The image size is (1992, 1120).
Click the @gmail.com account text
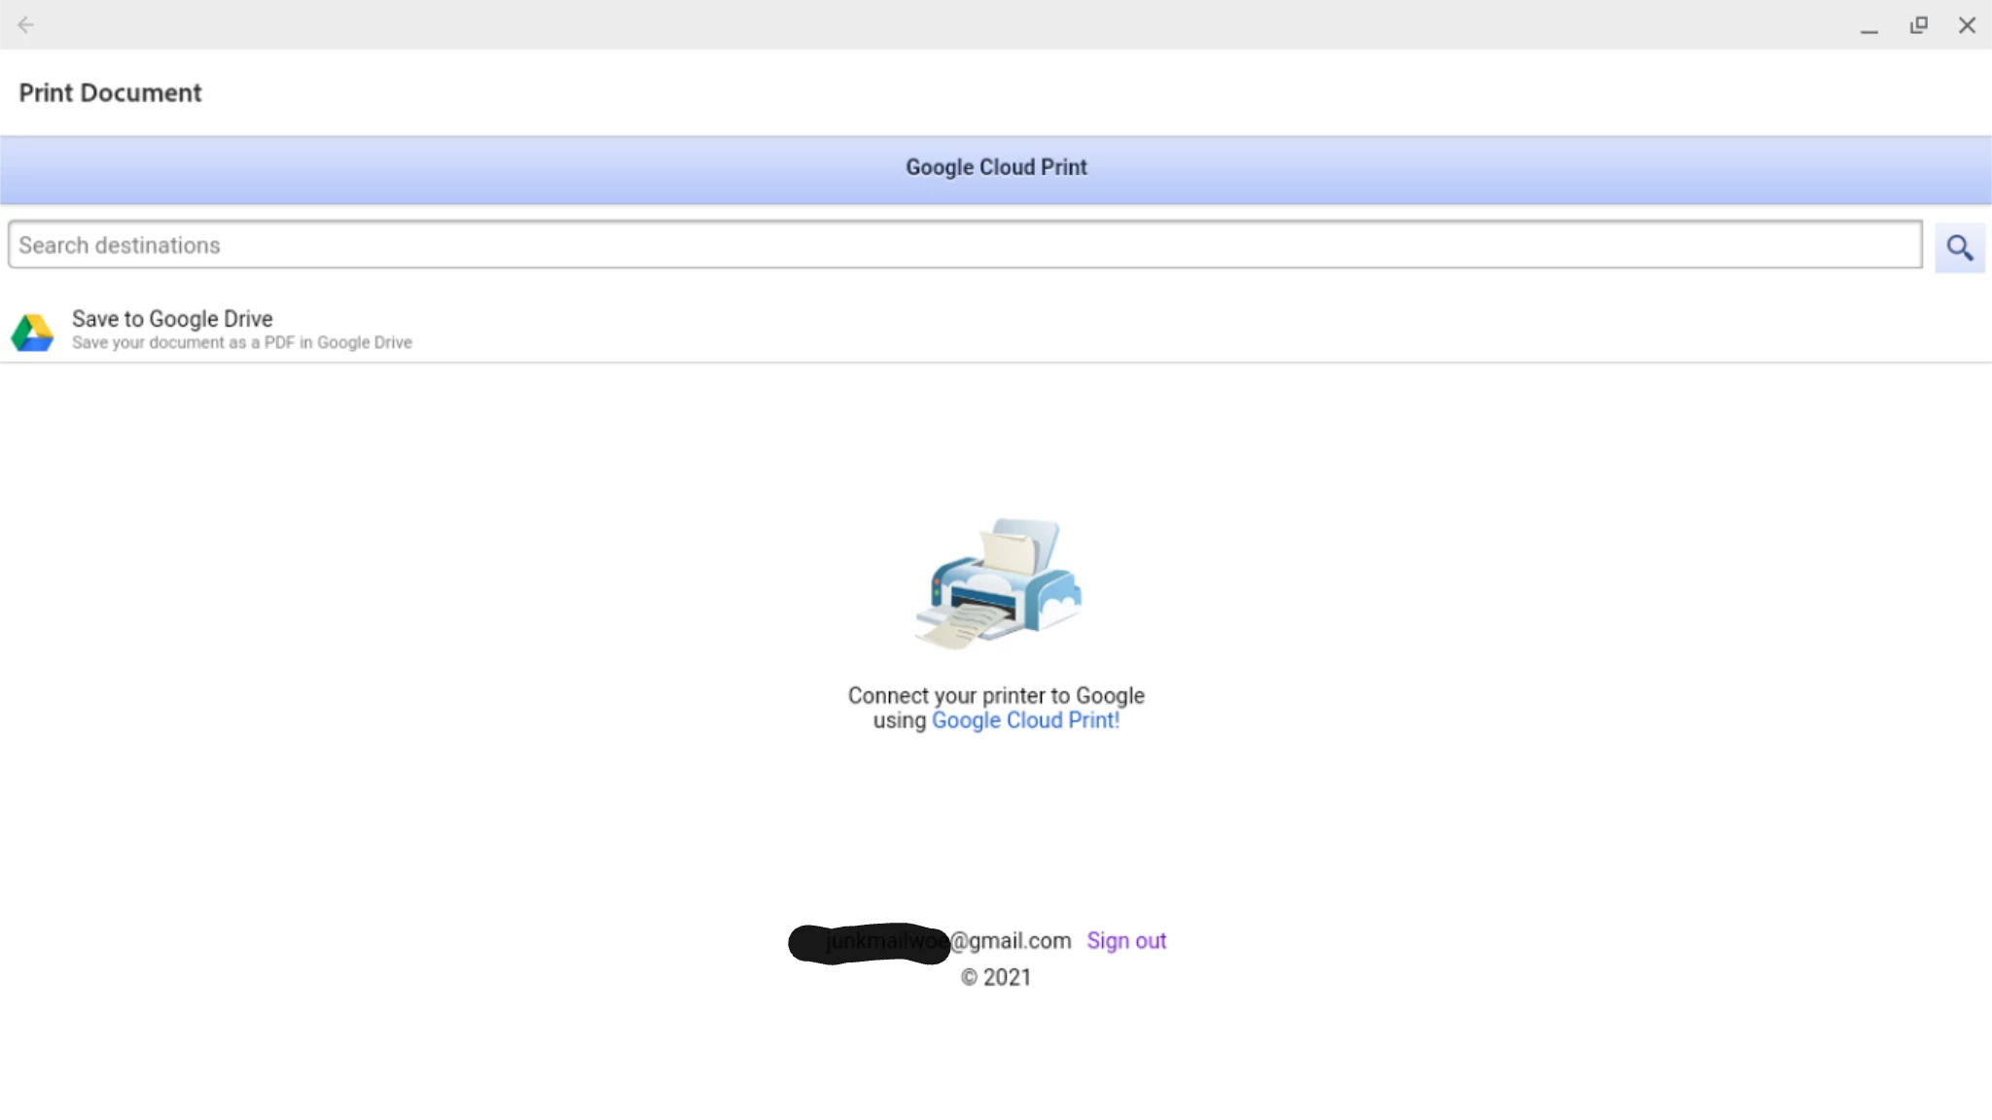1011,941
